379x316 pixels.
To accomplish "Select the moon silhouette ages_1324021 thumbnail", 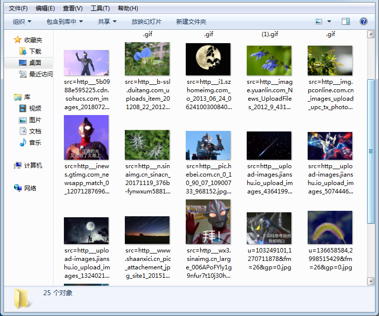I will [x=86, y=231].
